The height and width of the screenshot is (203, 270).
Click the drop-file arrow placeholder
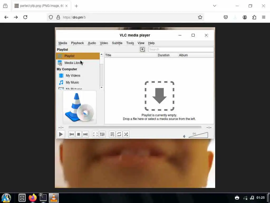[x=160, y=96]
